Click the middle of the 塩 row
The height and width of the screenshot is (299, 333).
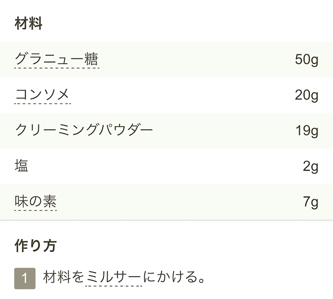pyautogui.click(x=166, y=166)
